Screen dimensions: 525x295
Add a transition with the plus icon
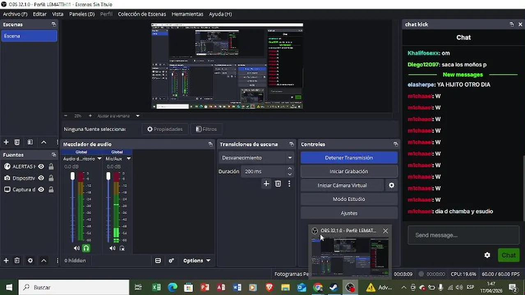point(266,184)
